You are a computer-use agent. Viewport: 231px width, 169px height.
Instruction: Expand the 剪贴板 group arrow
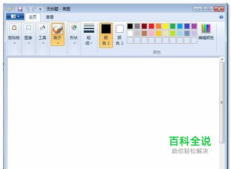click(15, 43)
